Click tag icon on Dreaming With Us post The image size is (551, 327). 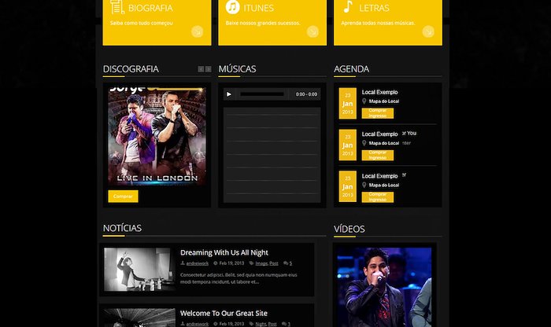(251, 263)
